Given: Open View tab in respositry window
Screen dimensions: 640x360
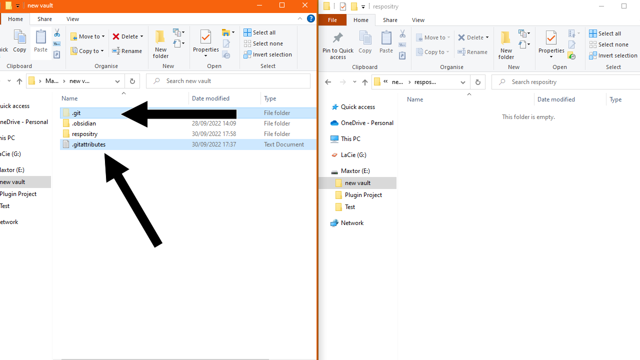Looking at the screenshot, I should tap(418, 20).
